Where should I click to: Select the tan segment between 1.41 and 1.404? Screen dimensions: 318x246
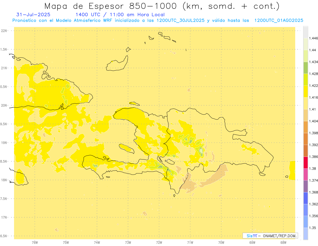pos(306,115)
